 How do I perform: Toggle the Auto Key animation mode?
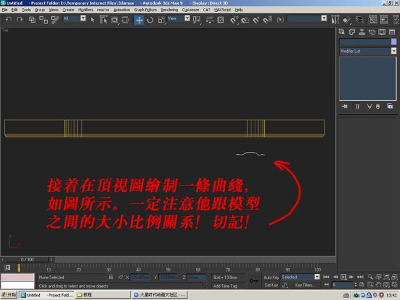[271, 277]
